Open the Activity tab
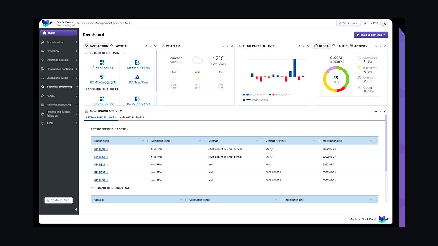Viewport: 438px width, 246px height. (x=358, y=46)
